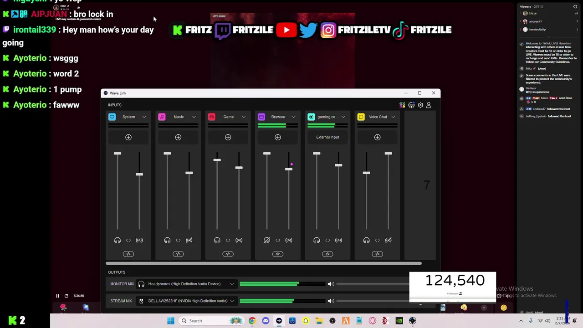The width and height of the screenshot is (583, 328).
Task: Add an app to the Game channel
Action: [228, 137]
